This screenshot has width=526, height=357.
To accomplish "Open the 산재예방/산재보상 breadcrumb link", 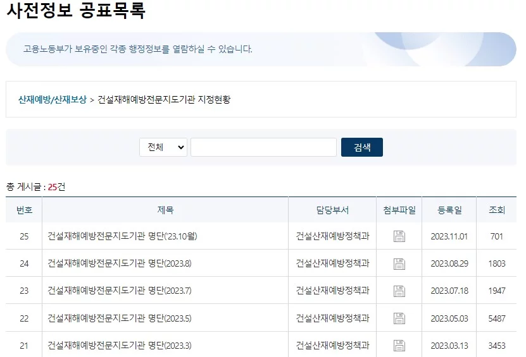I will tap(53, 99).
